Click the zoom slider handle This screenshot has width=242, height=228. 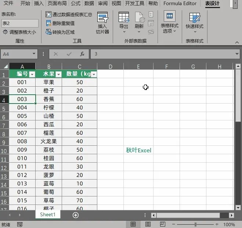tap(195, 224)
